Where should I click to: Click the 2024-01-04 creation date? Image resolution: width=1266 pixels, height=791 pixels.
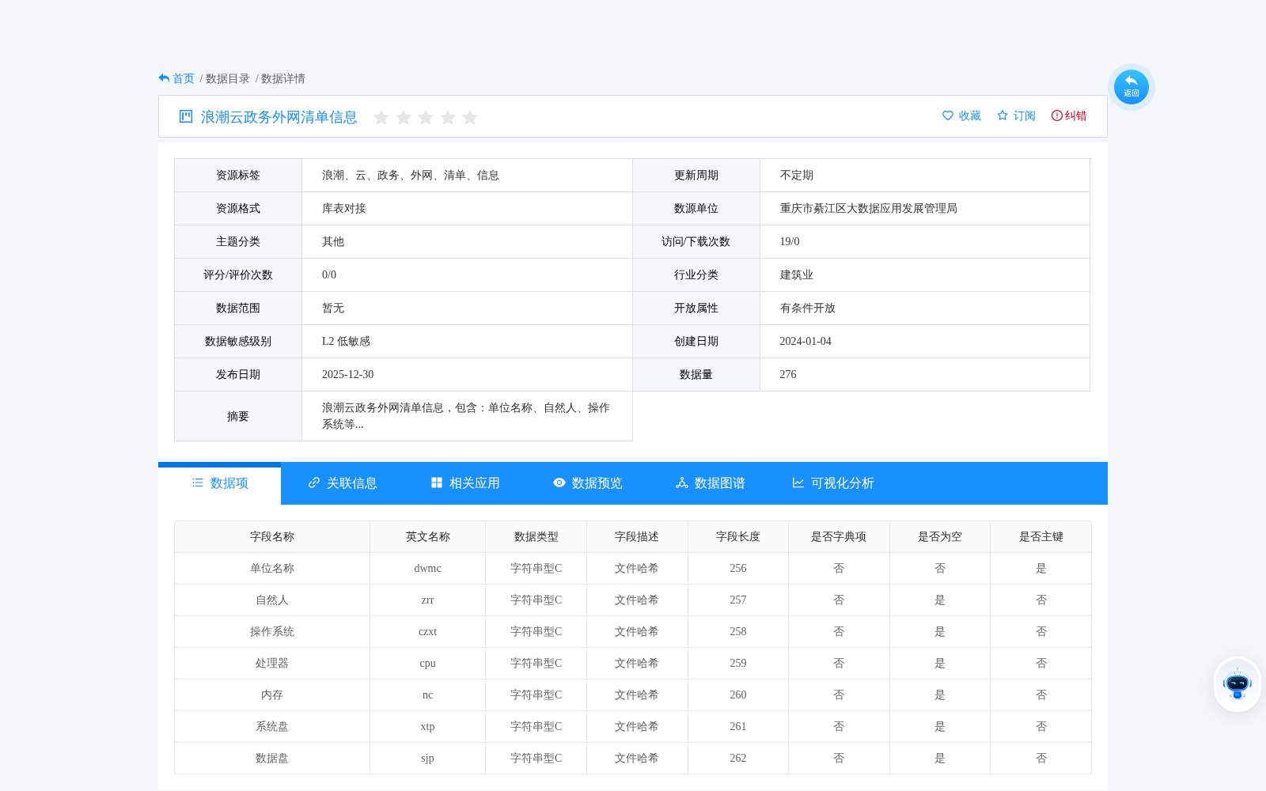[805, 341]
